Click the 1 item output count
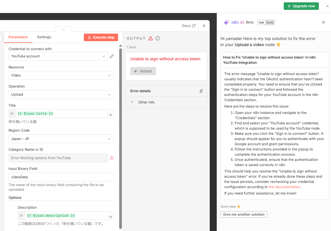 click(x=131, y=47)
